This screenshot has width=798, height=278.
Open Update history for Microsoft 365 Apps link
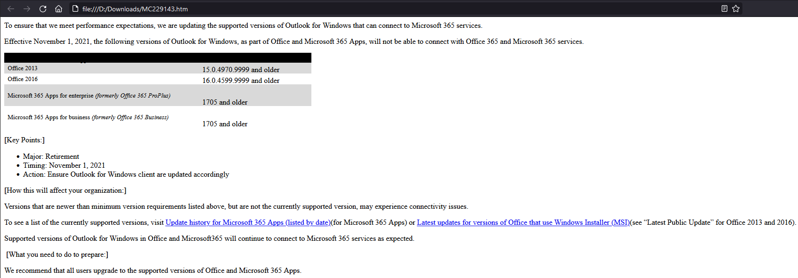248,222
